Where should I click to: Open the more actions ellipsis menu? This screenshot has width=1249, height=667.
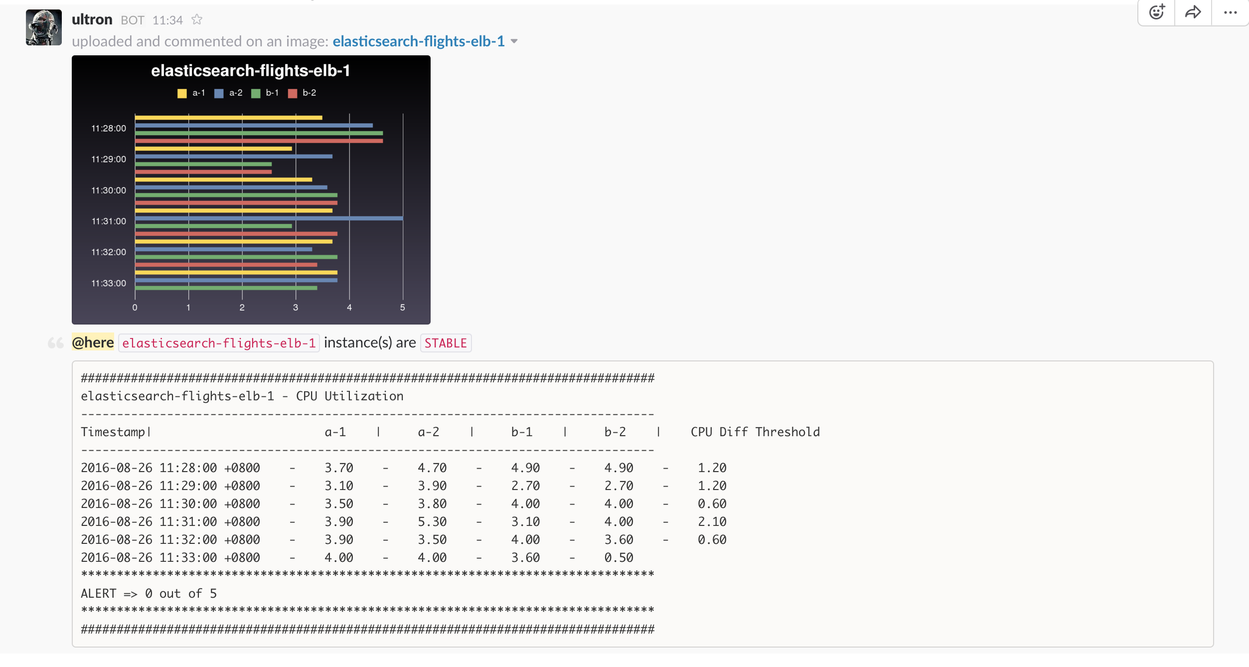tap(1230, 12)
